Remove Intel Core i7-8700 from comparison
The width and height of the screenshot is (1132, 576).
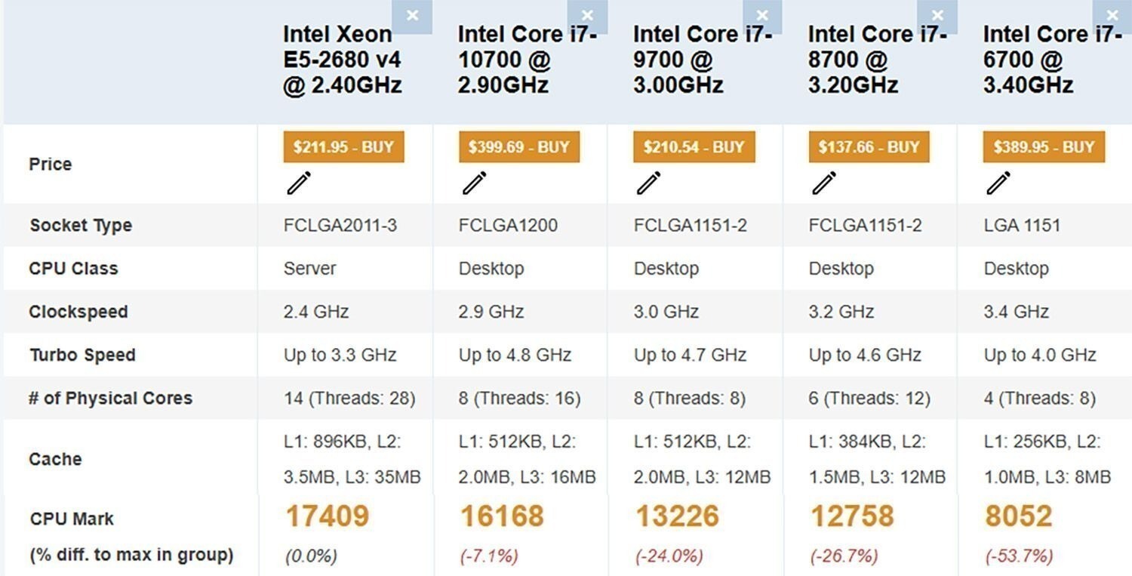pyautogui.click(x=937, y=16)
